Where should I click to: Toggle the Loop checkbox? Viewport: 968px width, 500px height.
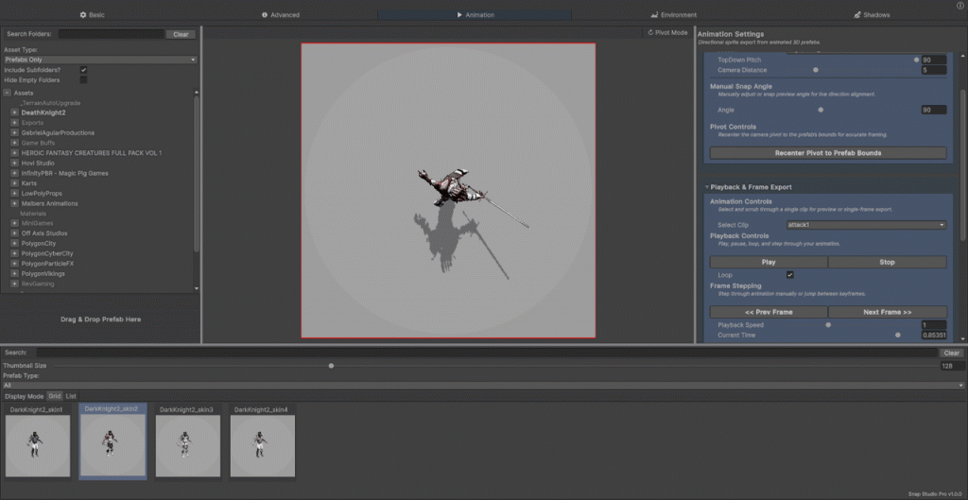point(790,275)
